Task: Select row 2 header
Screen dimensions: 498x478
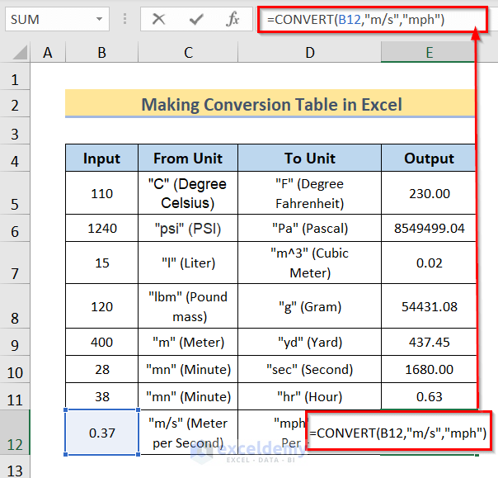Action: (15, 104)
